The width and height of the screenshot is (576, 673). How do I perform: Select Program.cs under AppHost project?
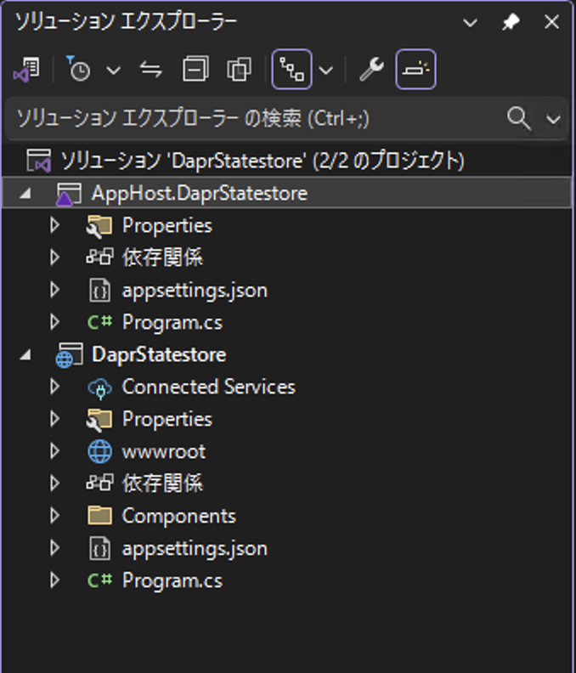pos(172,323)
